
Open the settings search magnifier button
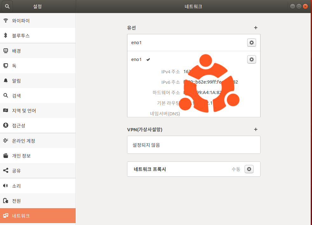pyautogui.click(x=7, y=6)
